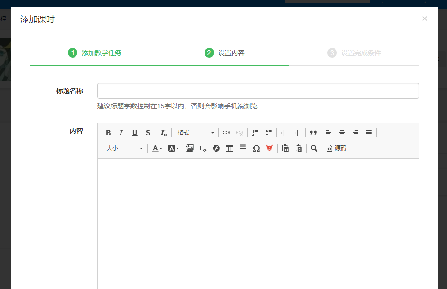Toggle strikethrough text formatting

click(148, 133)
